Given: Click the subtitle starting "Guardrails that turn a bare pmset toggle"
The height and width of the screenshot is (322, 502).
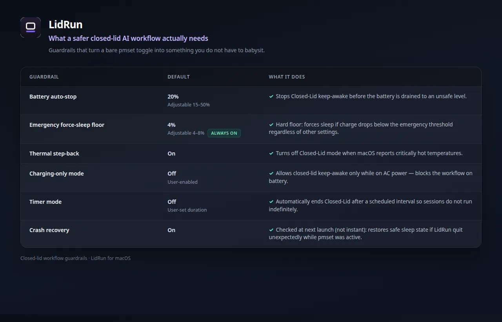Looking at the screenshot, I should (x=156, y=50).
